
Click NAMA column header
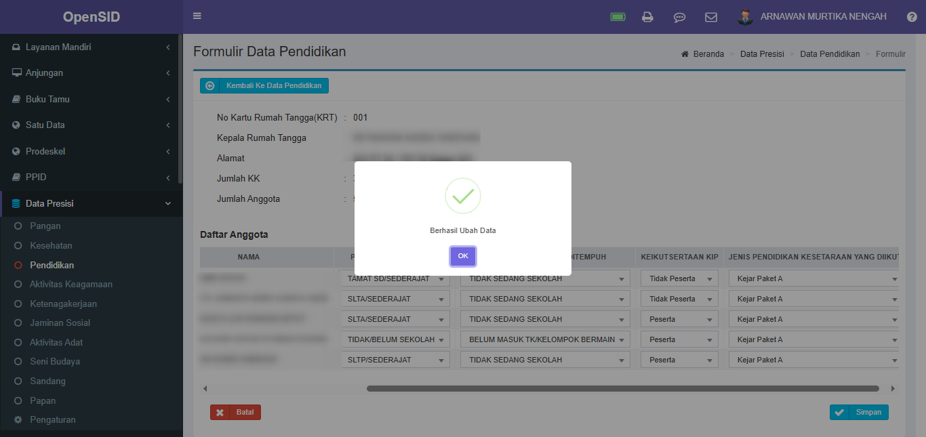(x=249, y=257)
